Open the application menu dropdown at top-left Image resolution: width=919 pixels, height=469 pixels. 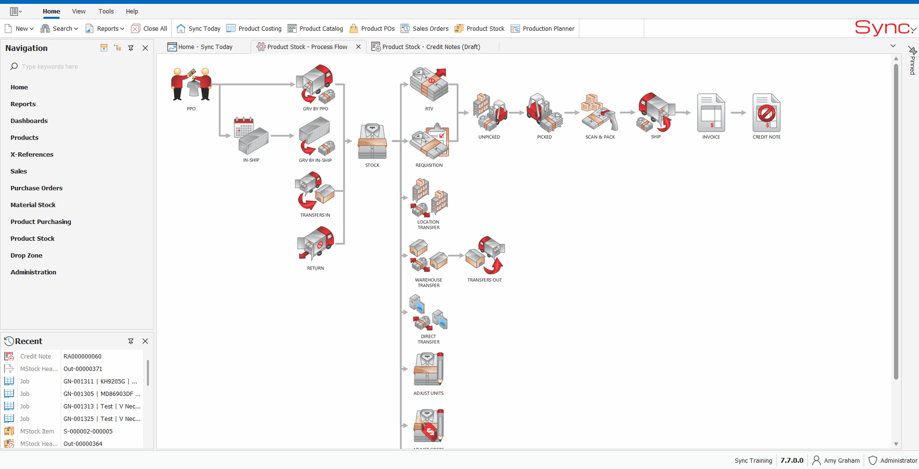point(16,12)
